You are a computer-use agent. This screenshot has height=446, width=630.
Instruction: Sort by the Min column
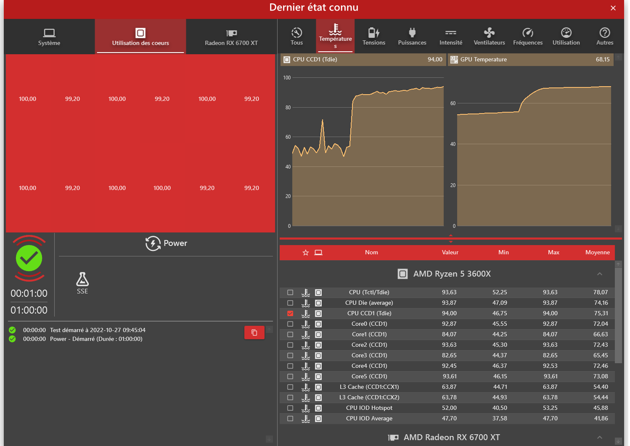coord(503,253)
